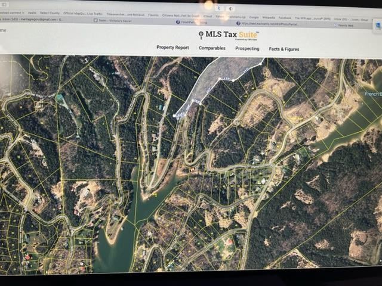Toggle the Safari sidebar icon
The width and height of the screenshot is (382, 286).
4,5
